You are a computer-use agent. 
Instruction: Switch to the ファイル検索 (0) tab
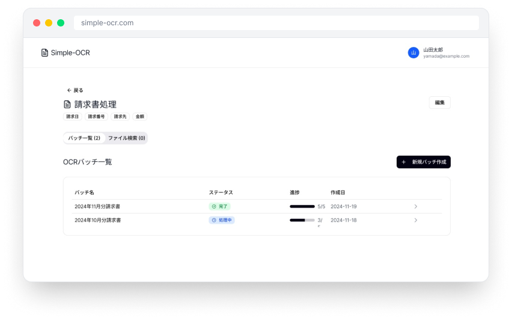(x=126, y=138)
